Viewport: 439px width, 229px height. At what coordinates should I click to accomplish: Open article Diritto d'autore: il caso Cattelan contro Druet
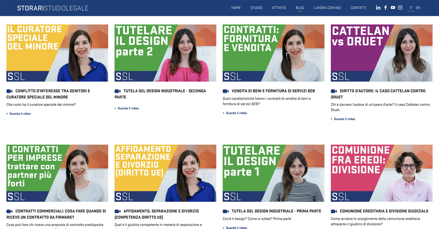(378, 94)
